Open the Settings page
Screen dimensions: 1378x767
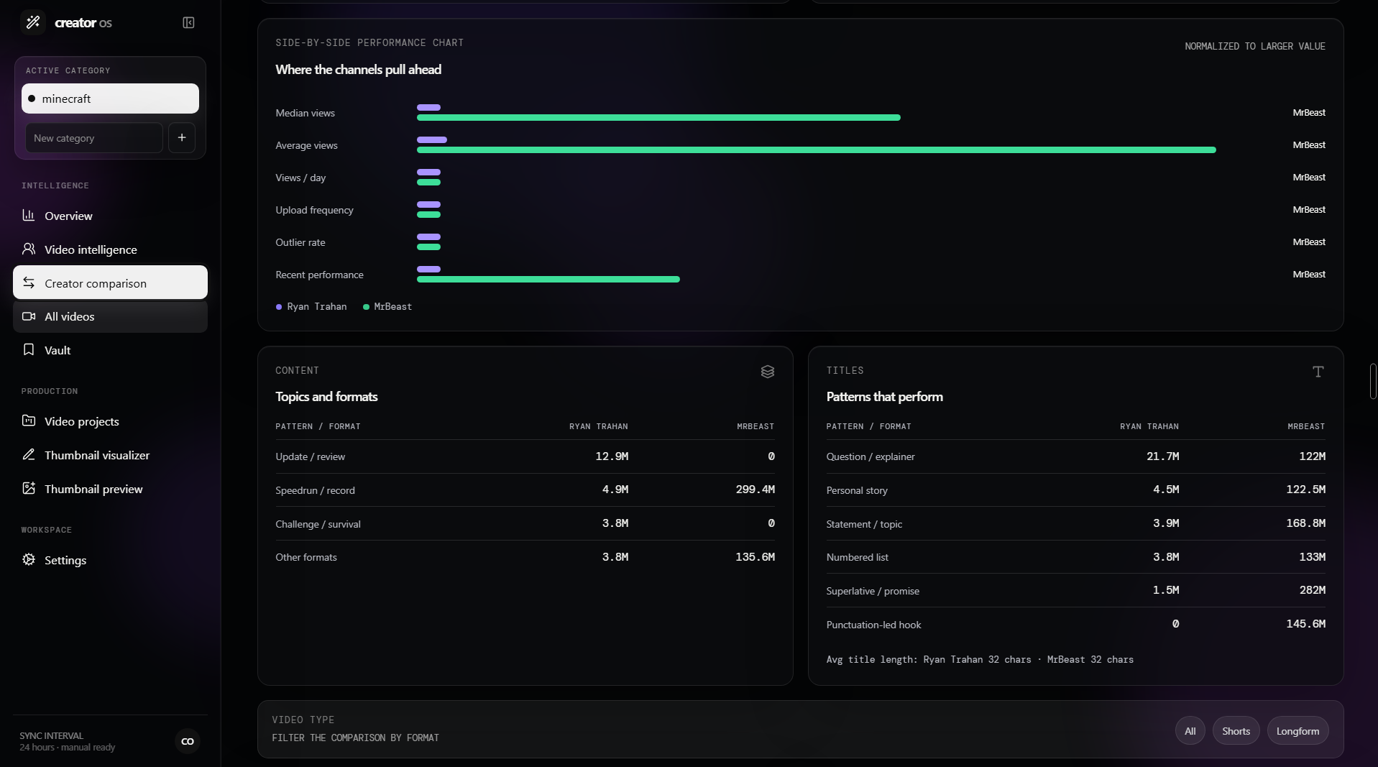[110, 560]
